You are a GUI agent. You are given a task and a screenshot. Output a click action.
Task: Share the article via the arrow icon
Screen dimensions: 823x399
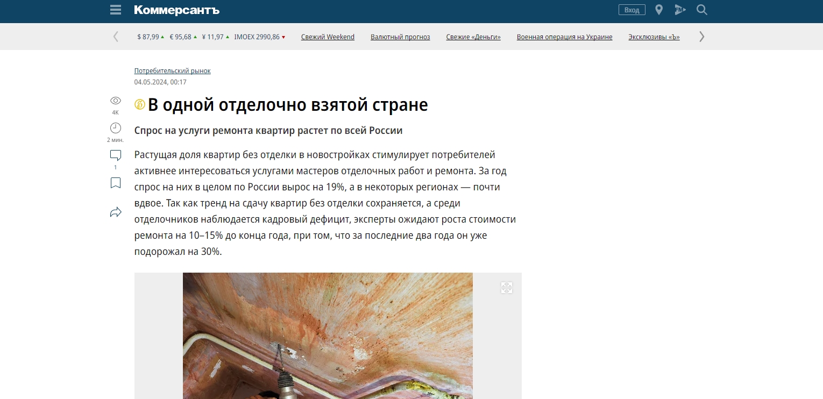pyautogui.click(x=115, y=212)
